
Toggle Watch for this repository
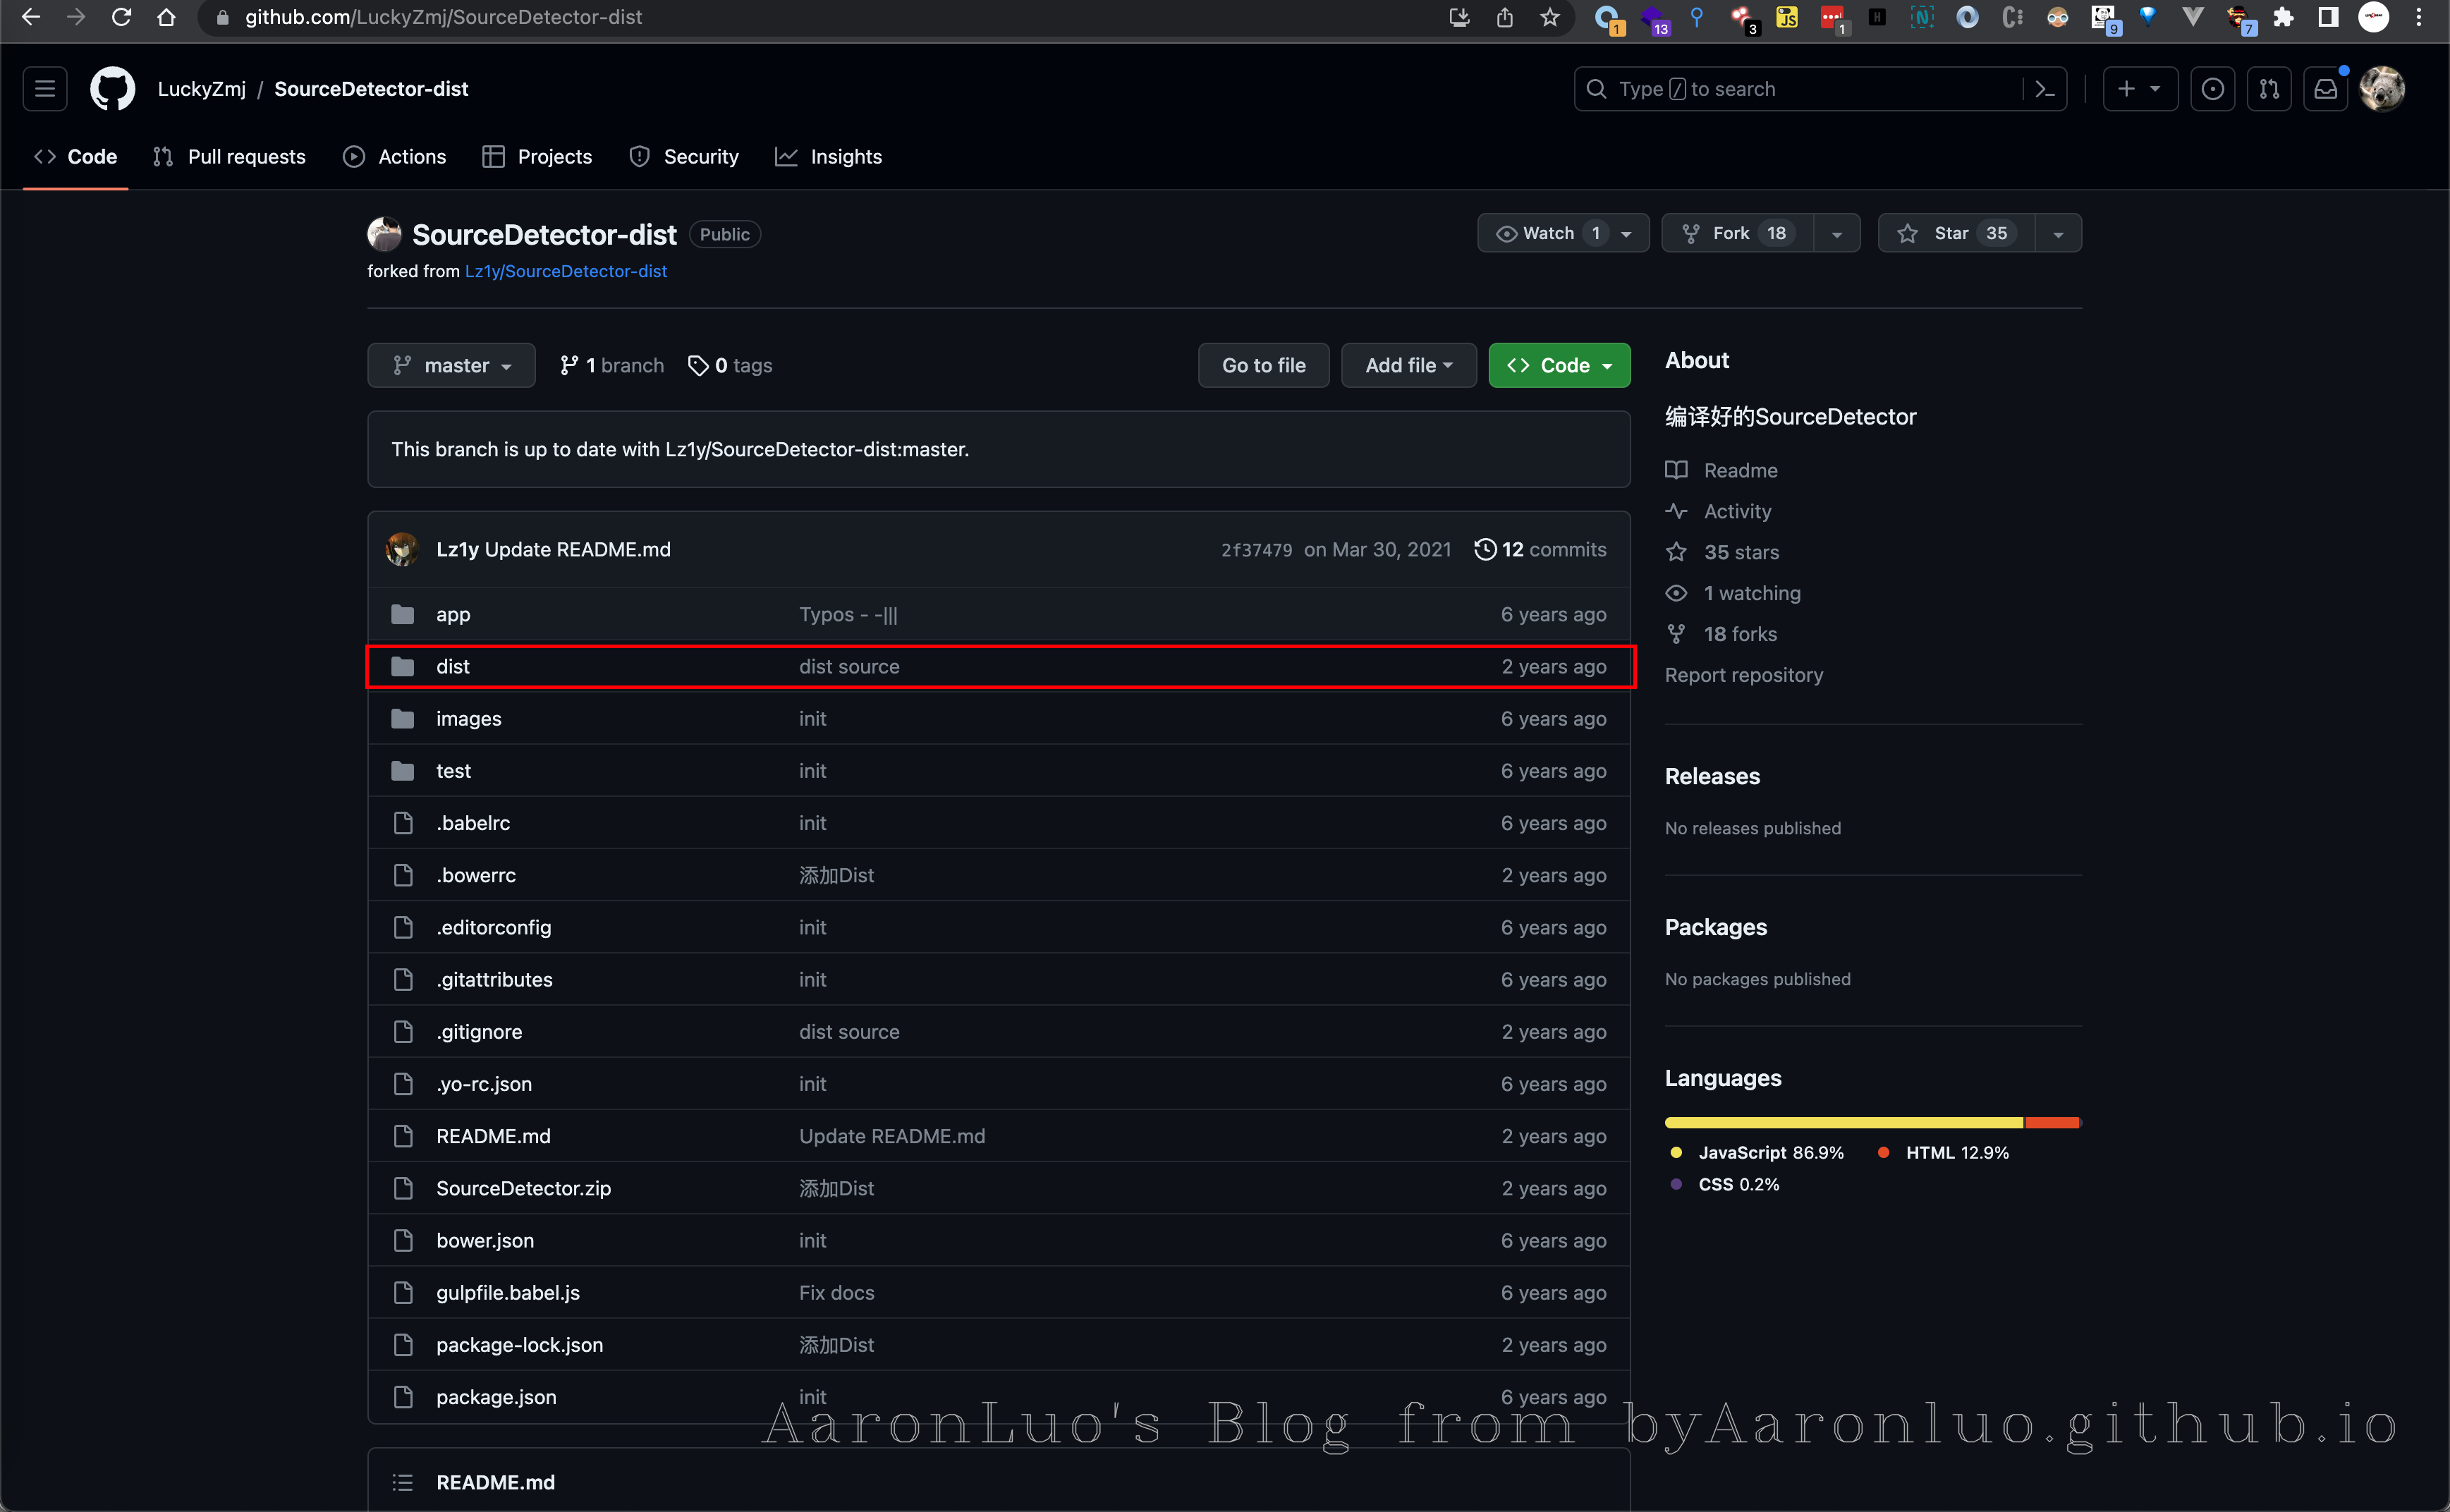click(1548, 233)
